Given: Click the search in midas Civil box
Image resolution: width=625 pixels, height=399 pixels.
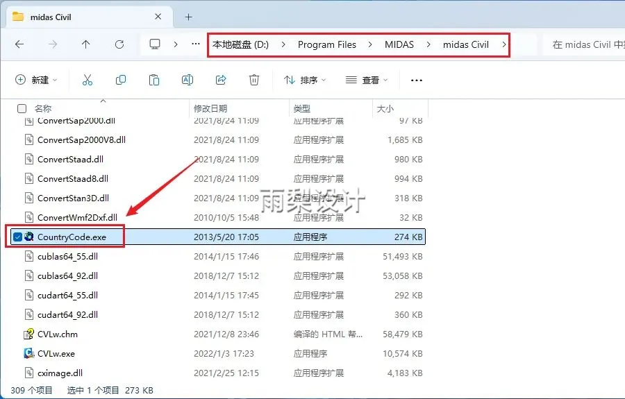Looking at the screenshot, I should [584, 44].
